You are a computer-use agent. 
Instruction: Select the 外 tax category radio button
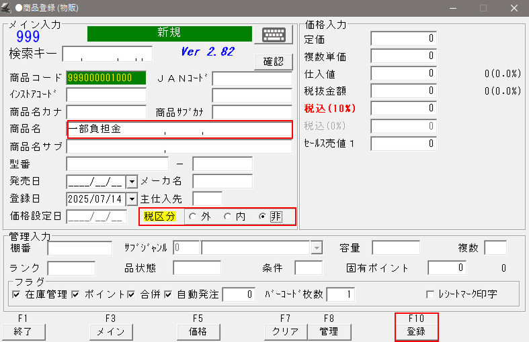(x=193, y=217)
